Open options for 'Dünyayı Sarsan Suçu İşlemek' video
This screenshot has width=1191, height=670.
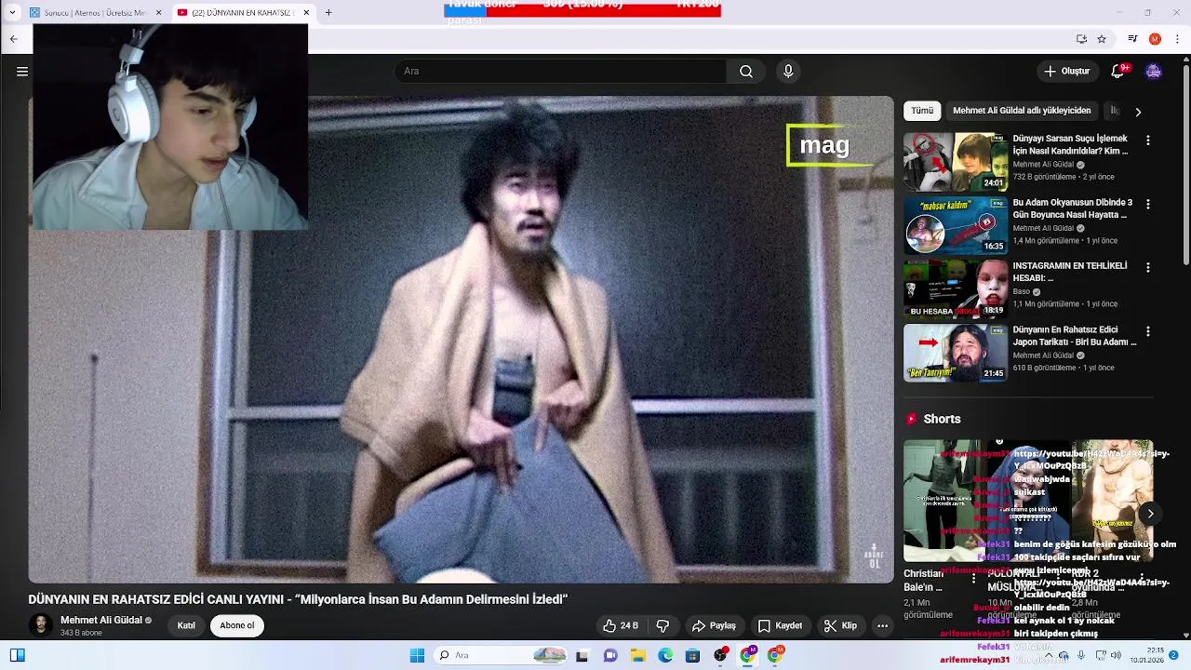1147,141
